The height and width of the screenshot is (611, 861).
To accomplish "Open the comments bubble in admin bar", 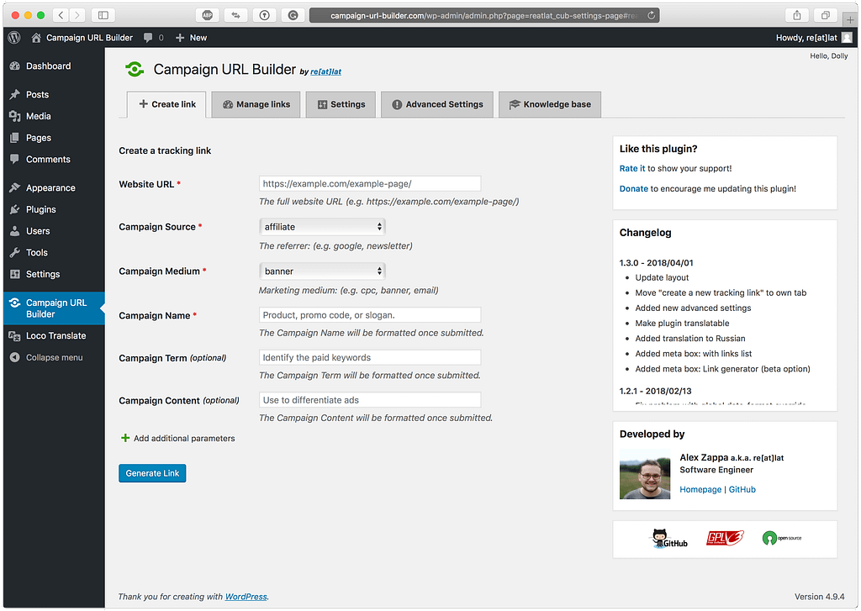I will coord(153,38).
